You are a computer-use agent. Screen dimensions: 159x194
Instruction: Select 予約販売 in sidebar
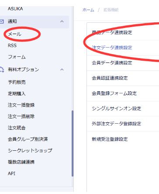point(17,82)
